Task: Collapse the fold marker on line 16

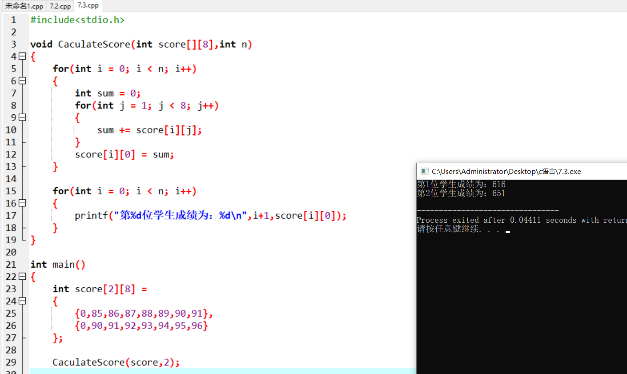Action: pos(22,203)
